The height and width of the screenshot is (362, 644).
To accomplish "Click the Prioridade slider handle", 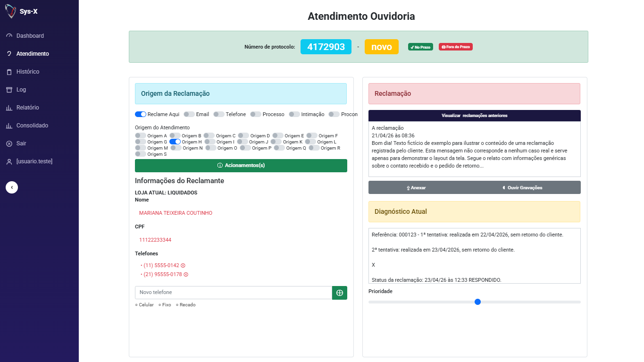I will coord(477,302).
